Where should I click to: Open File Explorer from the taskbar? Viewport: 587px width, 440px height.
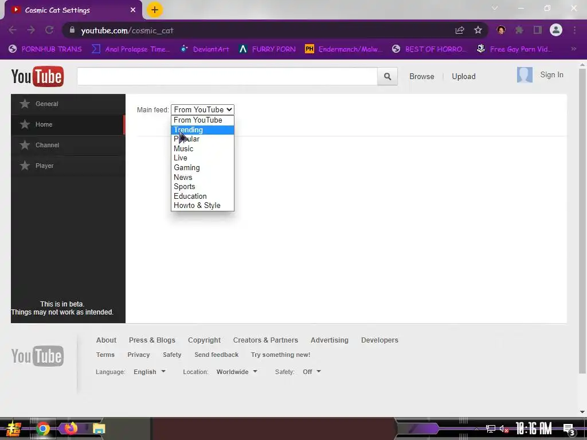pos(99,429)
